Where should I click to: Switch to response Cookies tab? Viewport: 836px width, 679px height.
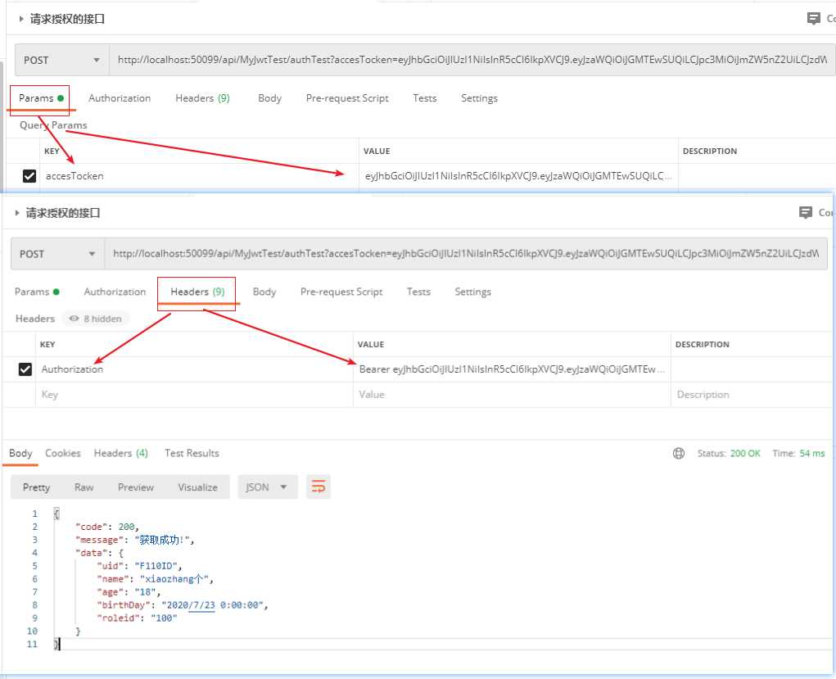pyautogui.click(x=63, y=454)
